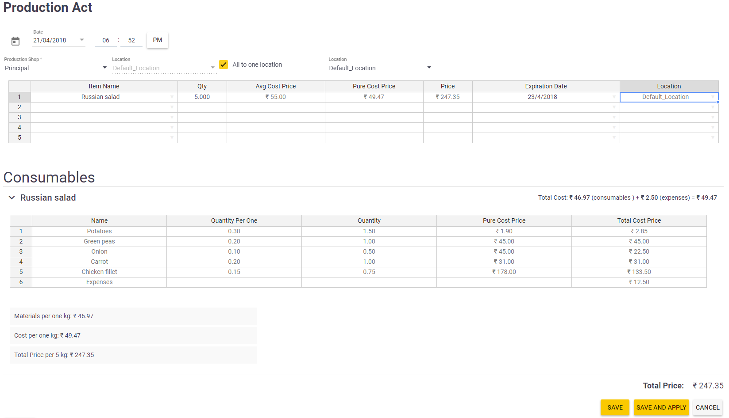Image resolution: width=729 pixels, height=418 pixels.
Task: Uncheck All to one location checkbox
Action: click(x=224, y=65)
